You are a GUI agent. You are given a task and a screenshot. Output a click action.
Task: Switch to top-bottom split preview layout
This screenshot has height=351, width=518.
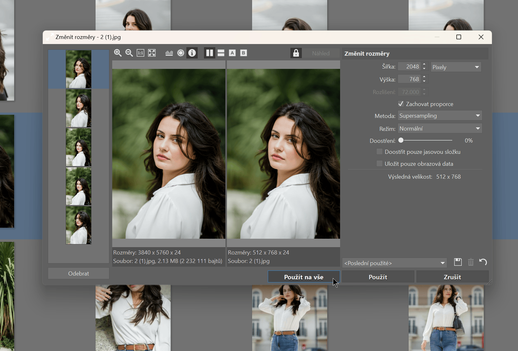221,53
